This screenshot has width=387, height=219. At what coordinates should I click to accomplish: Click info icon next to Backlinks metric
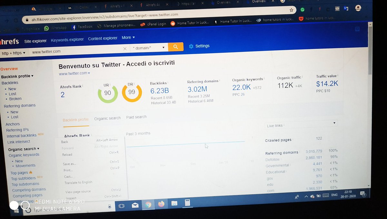coord(168,83)
